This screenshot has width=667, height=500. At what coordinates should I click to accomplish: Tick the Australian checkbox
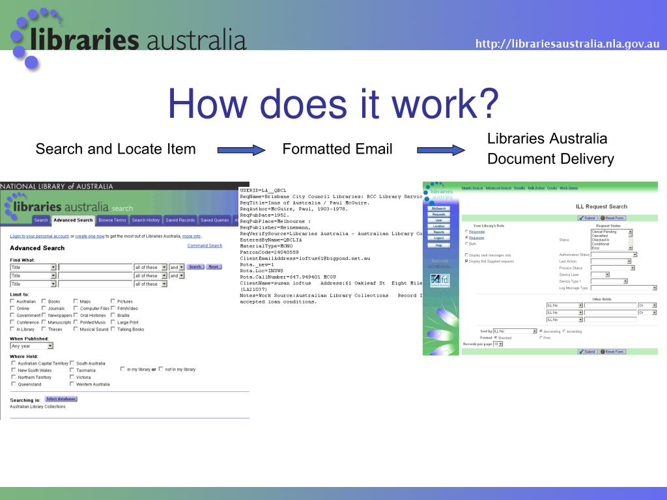tap(12, 301)
